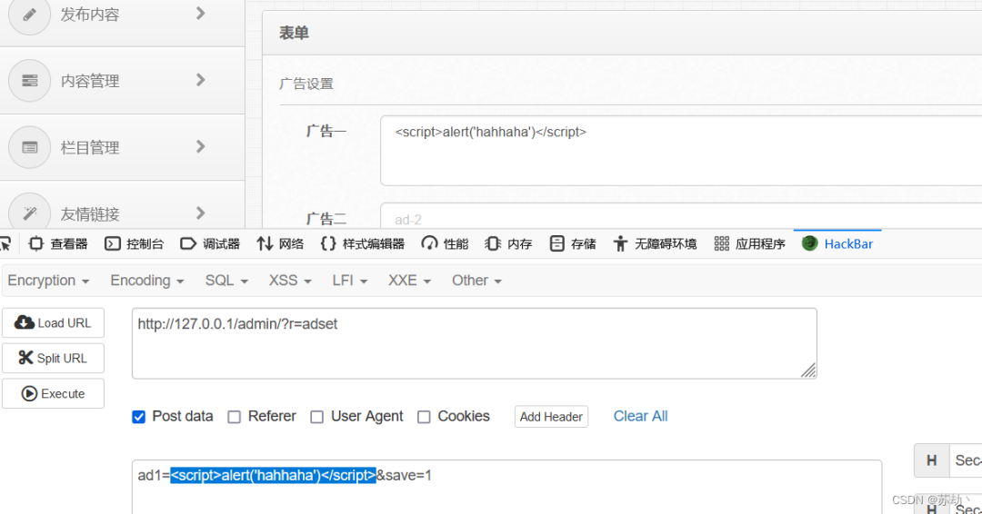
Task: Open the XSS dropdown menu
Action: (290, 280)
